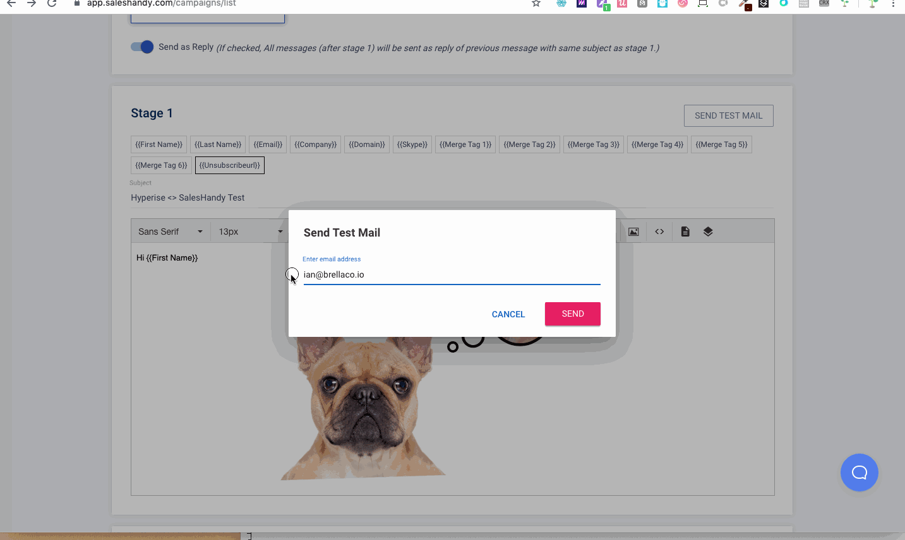Click the 'Stage 1' heading

point(152,114)
